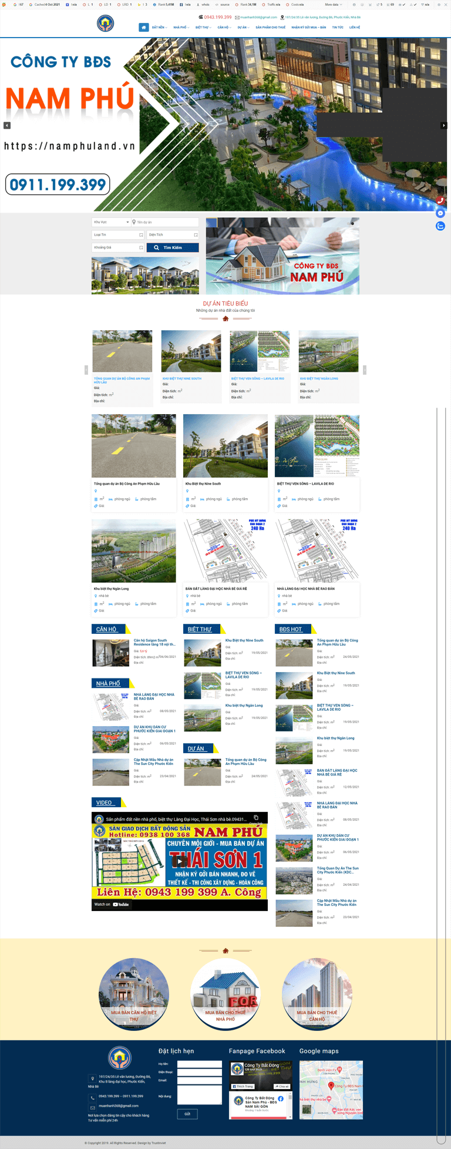Open the BĐS HOT section heading
The height and width of the screenshot is (1149, 451).
[291, 629]
